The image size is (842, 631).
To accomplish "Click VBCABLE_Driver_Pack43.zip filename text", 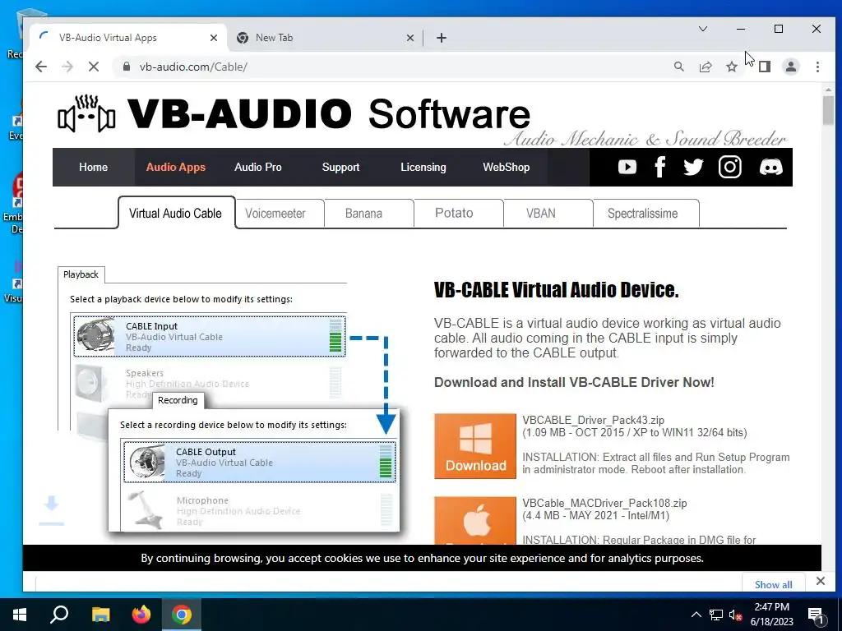I will click(x=594, y=420).
